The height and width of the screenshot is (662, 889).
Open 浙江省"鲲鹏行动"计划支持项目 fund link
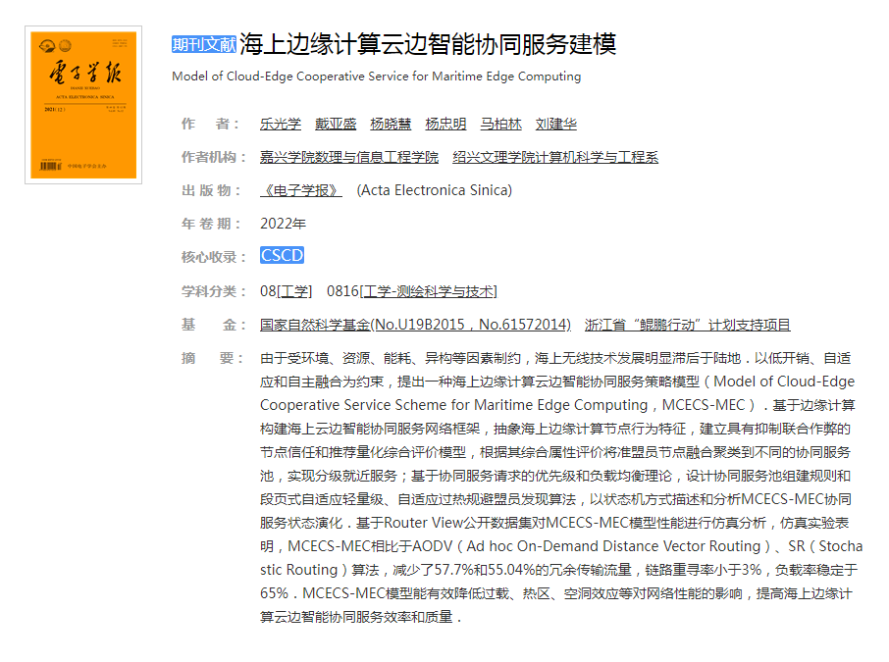coord(687,325)
